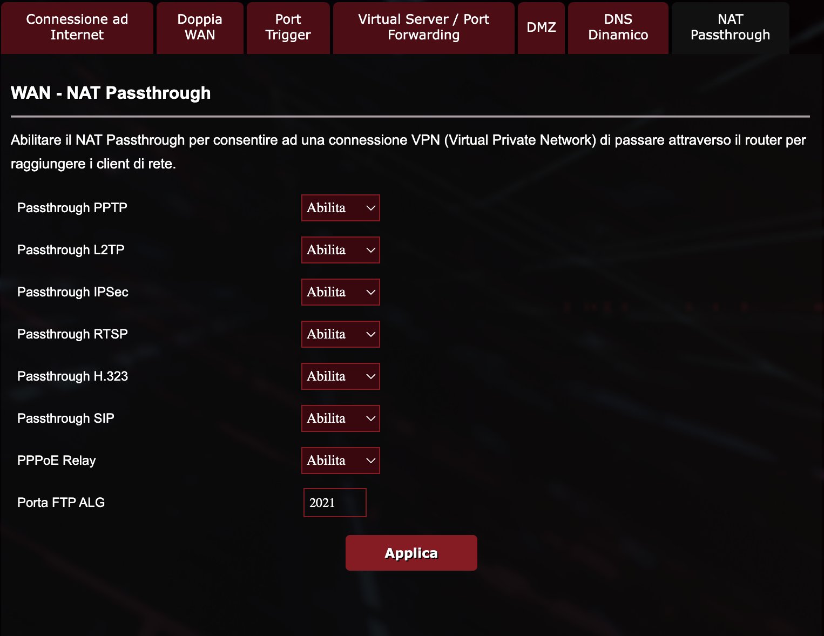Select the Virtual Server / Port Forwarding tab
Viewport: 824px width, 636px height.
pyautogui.click(x=424, y=28)
